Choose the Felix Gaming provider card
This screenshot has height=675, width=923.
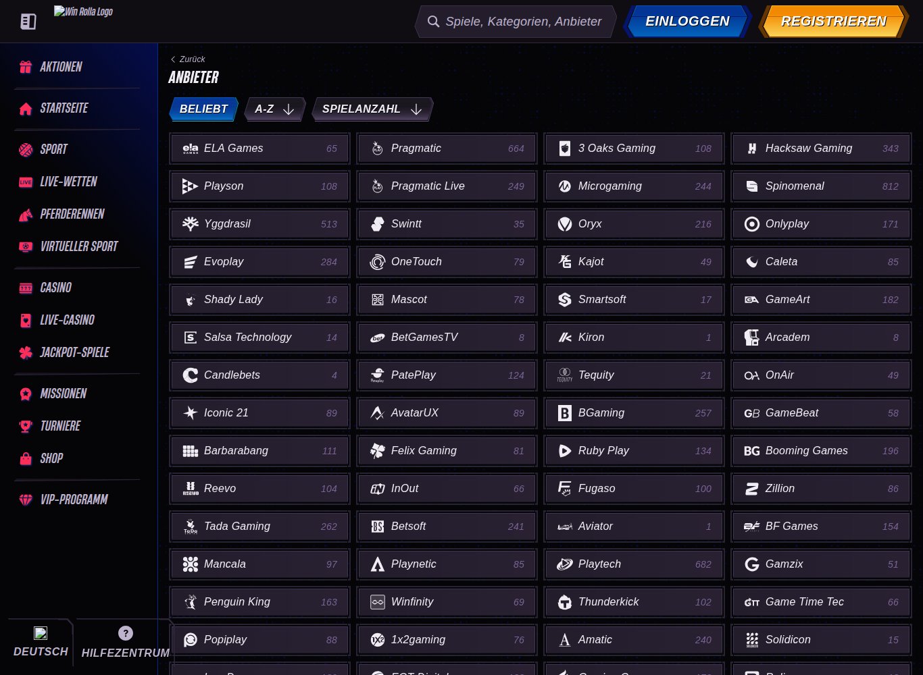[x=447, y=451]
